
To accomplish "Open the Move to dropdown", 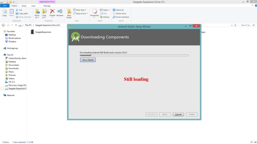I will coord(37,13).
